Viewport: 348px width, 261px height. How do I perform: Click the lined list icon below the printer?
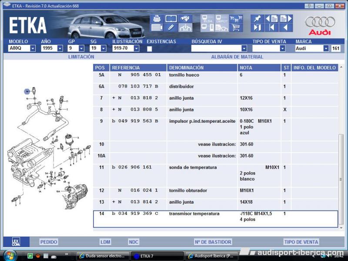tap(157, 28)
